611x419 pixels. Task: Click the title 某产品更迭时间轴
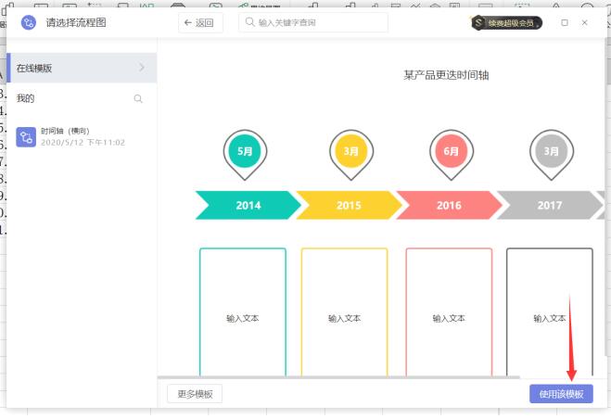pos(446,75)
